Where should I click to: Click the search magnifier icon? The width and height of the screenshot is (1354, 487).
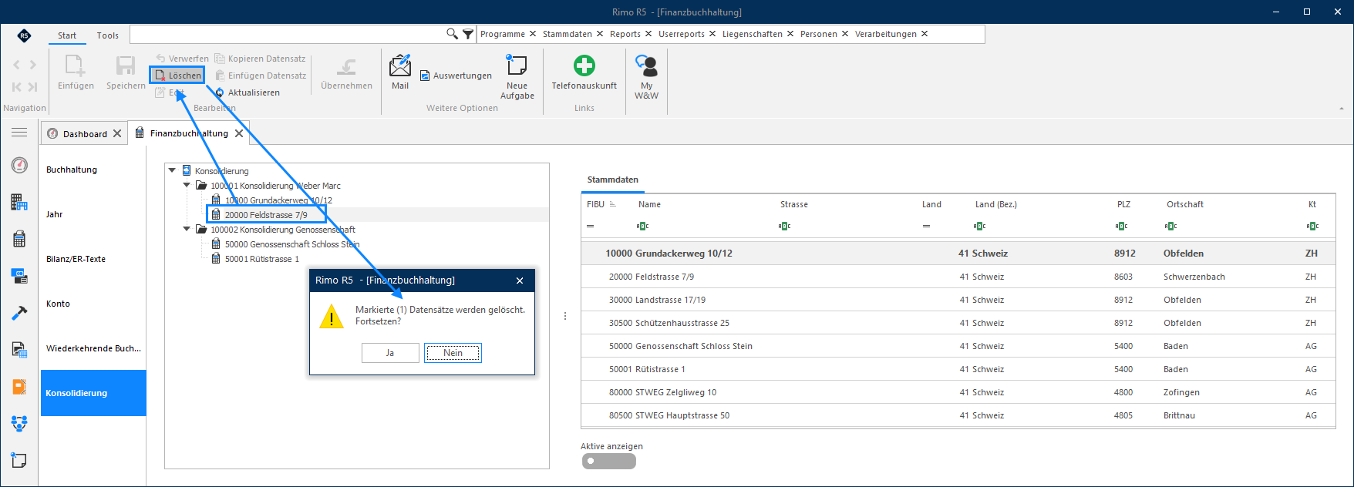pos(452,34)
